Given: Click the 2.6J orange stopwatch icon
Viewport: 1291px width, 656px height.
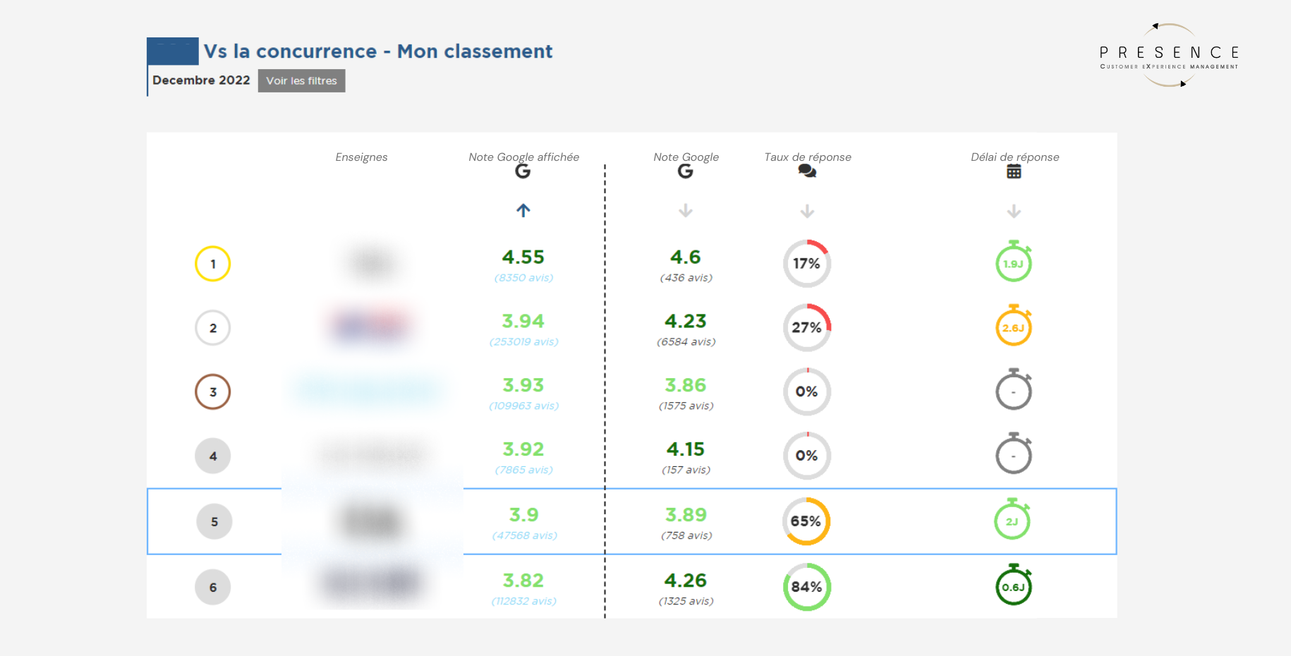Looking at the screenshot, I should (x=1014, y=326).
